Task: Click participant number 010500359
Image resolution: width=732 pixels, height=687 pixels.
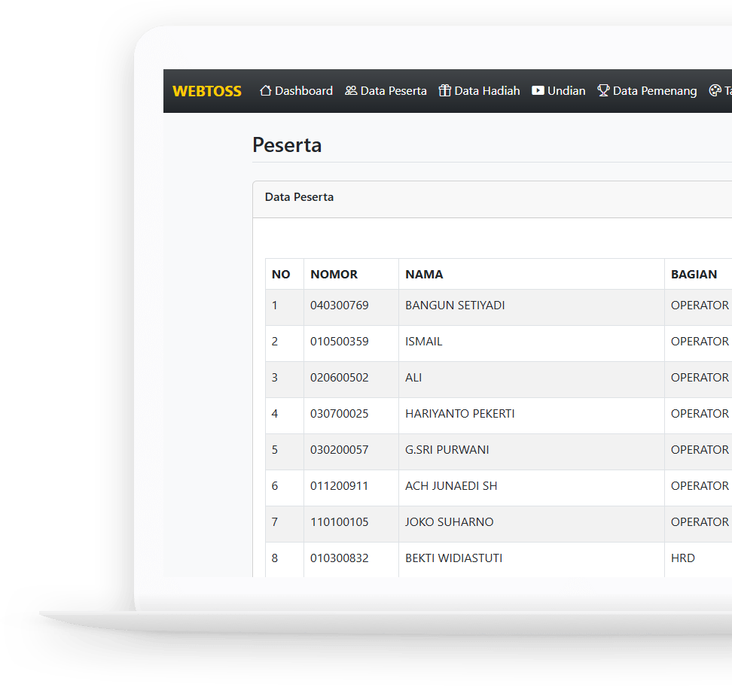Action: (339, 342)
